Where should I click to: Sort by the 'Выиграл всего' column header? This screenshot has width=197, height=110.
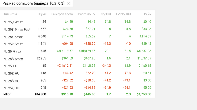click(62, 14)
